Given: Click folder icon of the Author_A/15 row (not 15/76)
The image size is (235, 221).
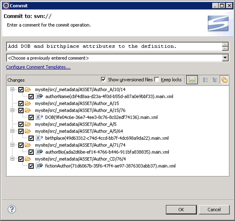Looking at the screenshot, I should click(x=28, y=103).
